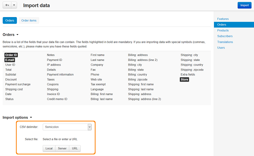This screenshot has width=254, height=156.
Task: Choose the Server file button
Action: pos(62,148)
